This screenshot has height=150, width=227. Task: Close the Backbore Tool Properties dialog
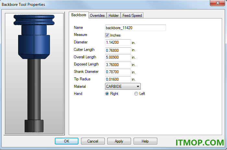[218, 3]
